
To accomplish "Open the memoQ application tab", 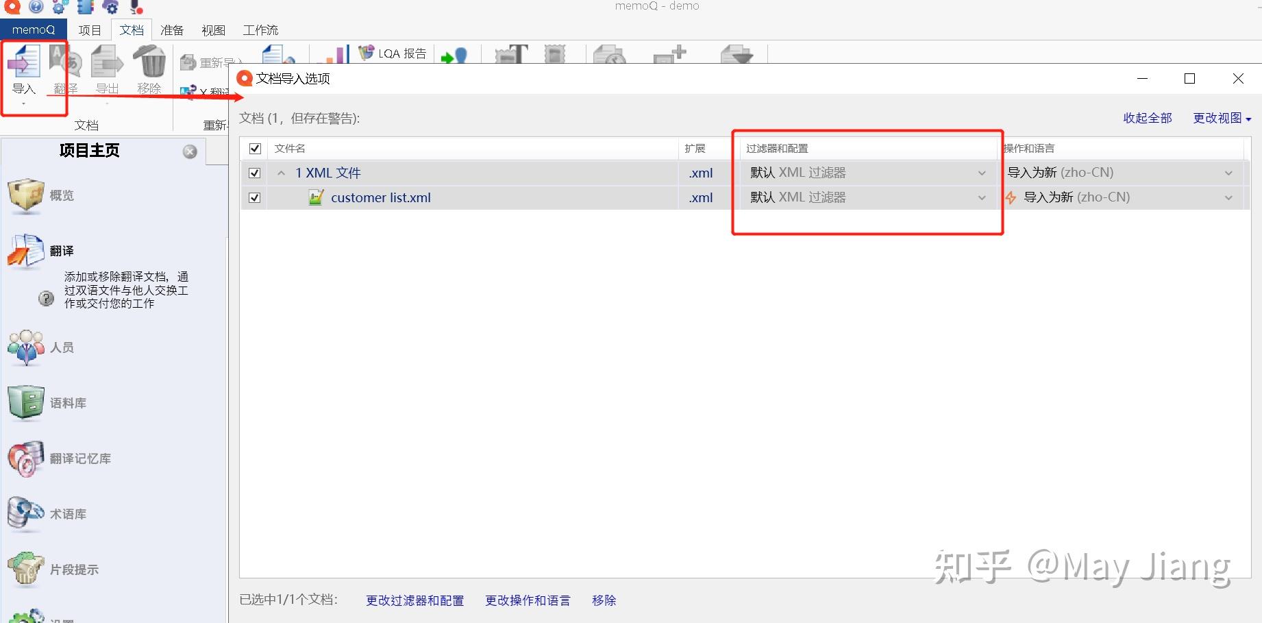I will coord(34,29).
